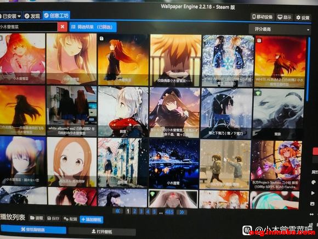
Task: Jump to results page 485
Action: pyautogui.click(x=169, y=212)
